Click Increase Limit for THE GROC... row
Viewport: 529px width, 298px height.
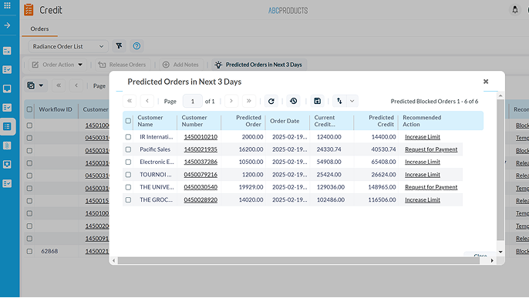click(x=423, y=200)
